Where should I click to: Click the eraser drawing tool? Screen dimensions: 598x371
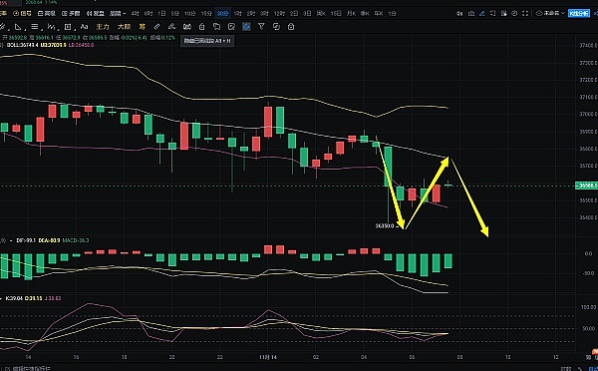click(x=171, y=27)
